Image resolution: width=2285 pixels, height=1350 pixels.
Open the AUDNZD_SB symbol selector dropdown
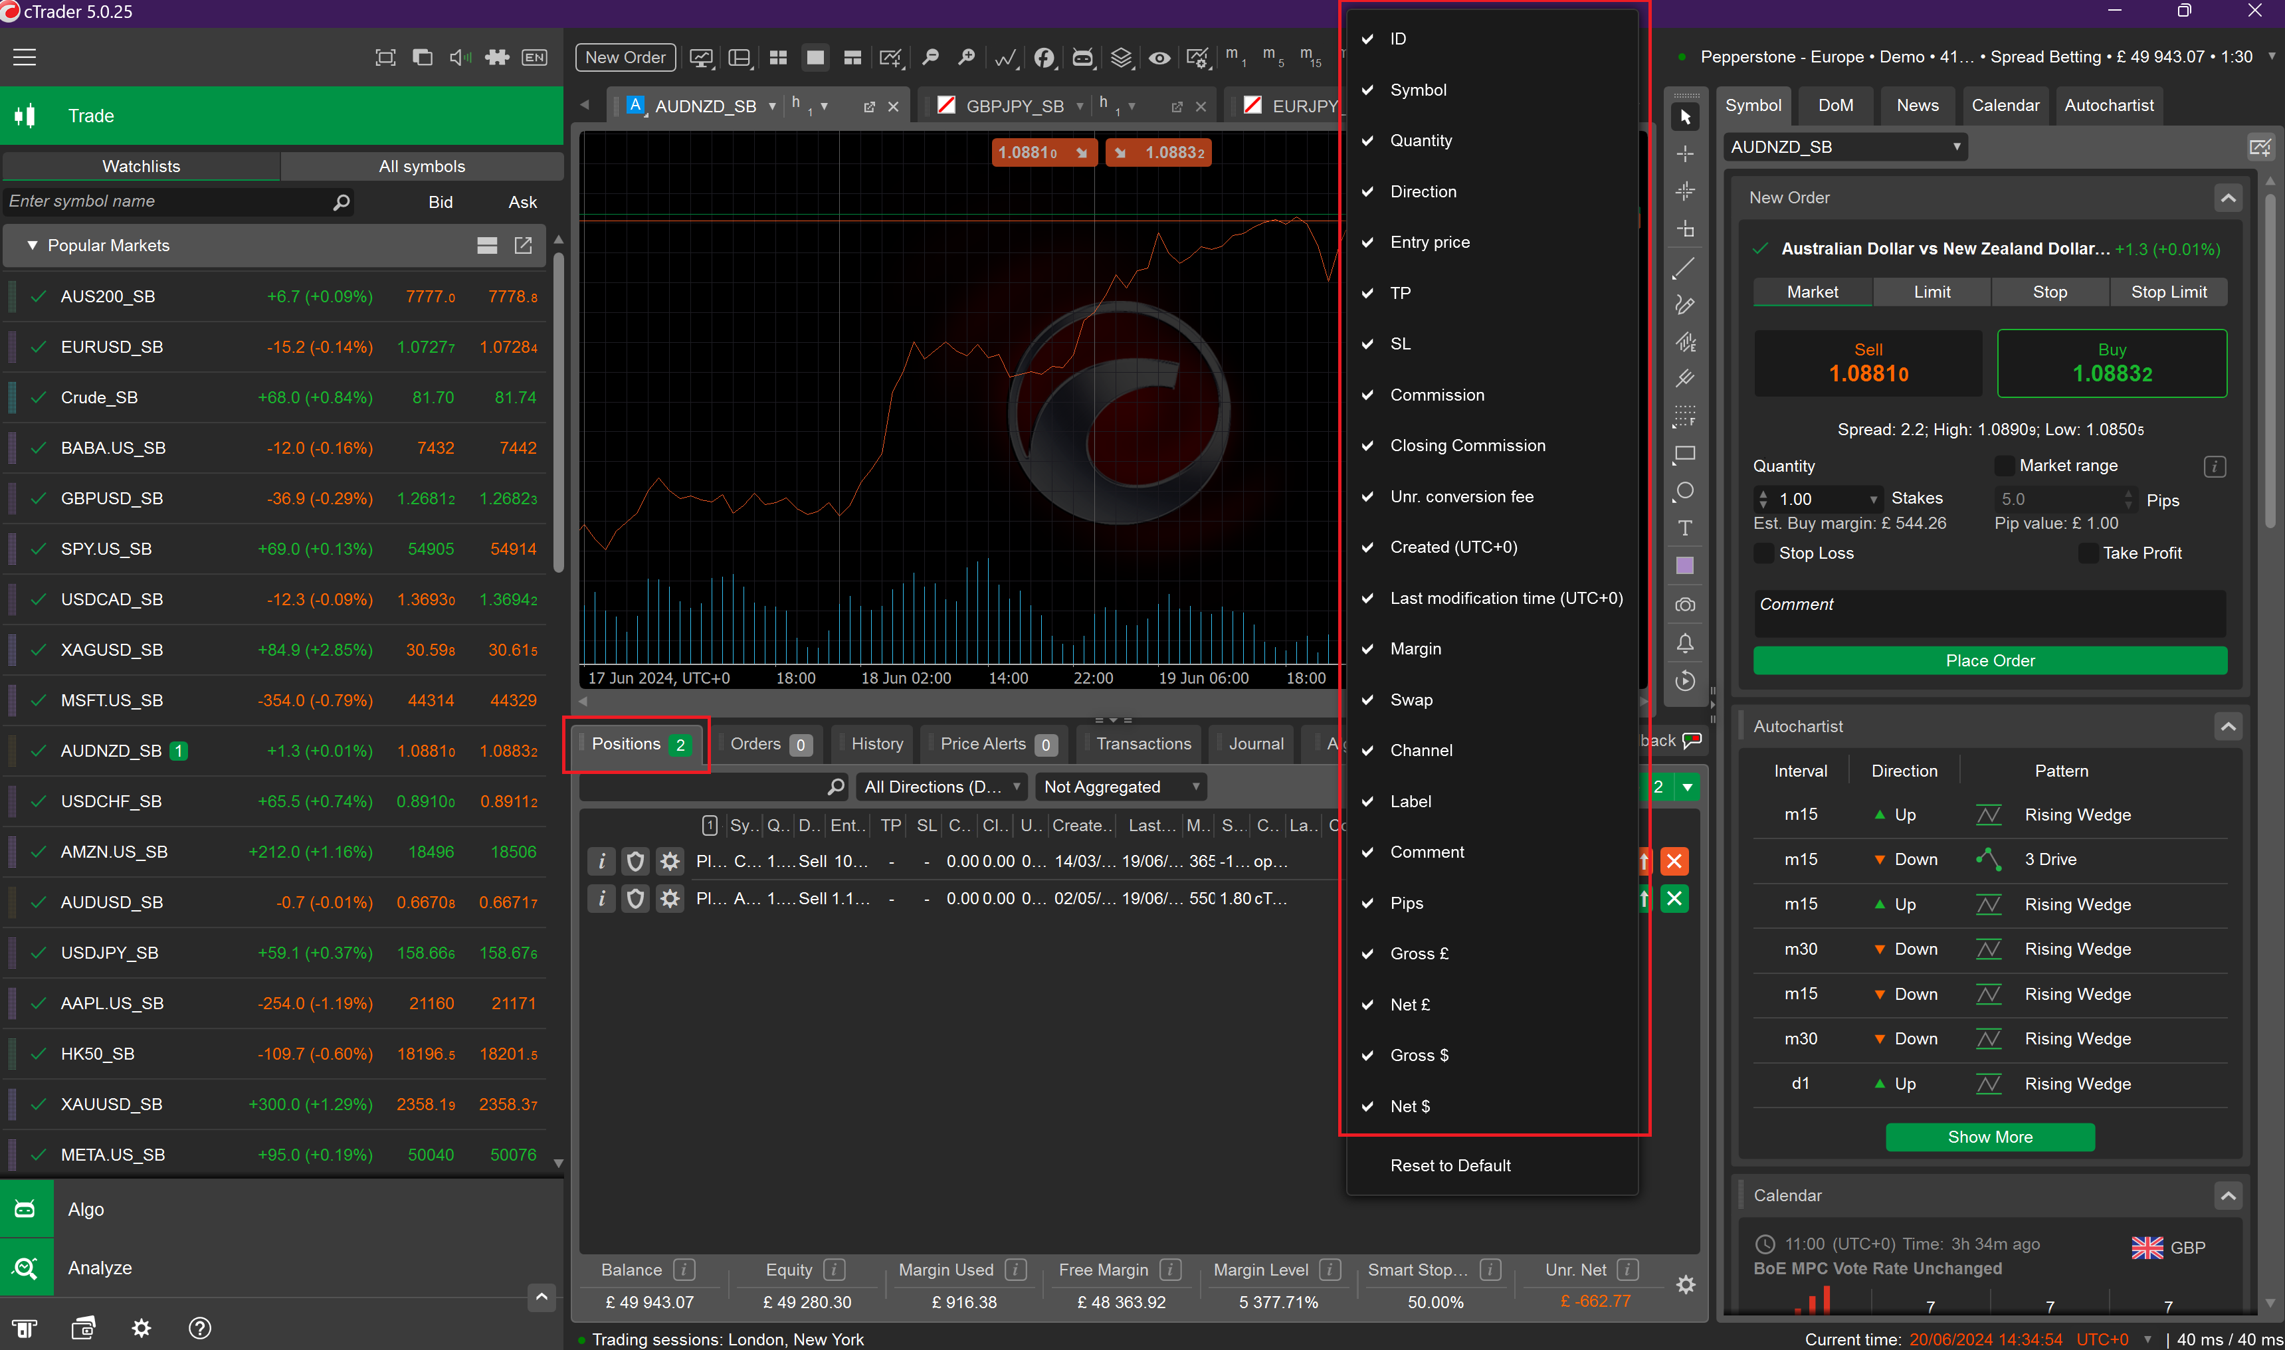point(1844,146)
